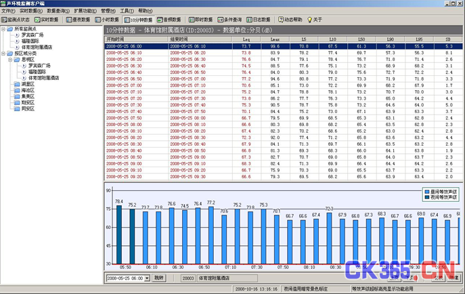
Task: Click the station ID field 20003
Action: point(188,278)
